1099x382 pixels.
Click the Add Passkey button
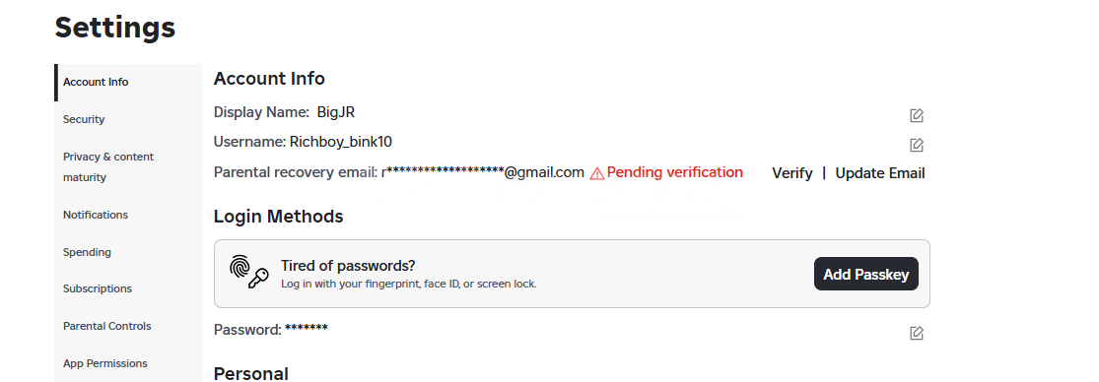pos(865,274)
